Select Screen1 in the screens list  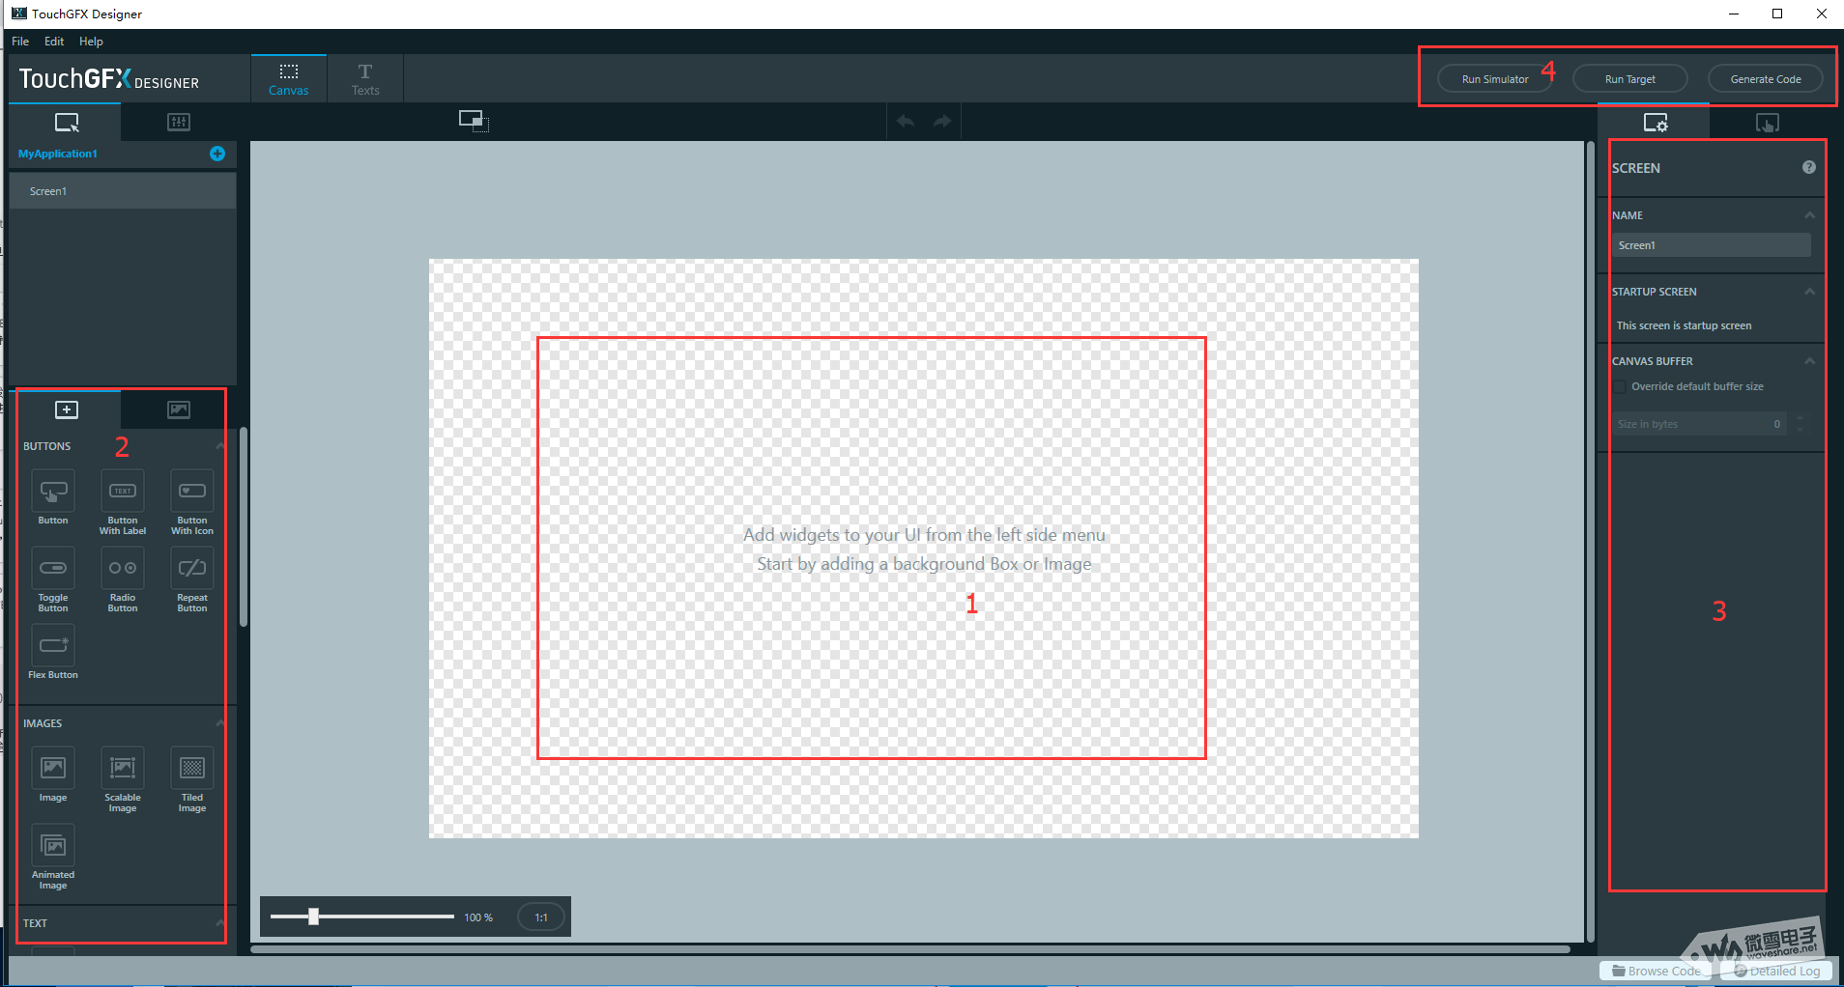point(123,191)
